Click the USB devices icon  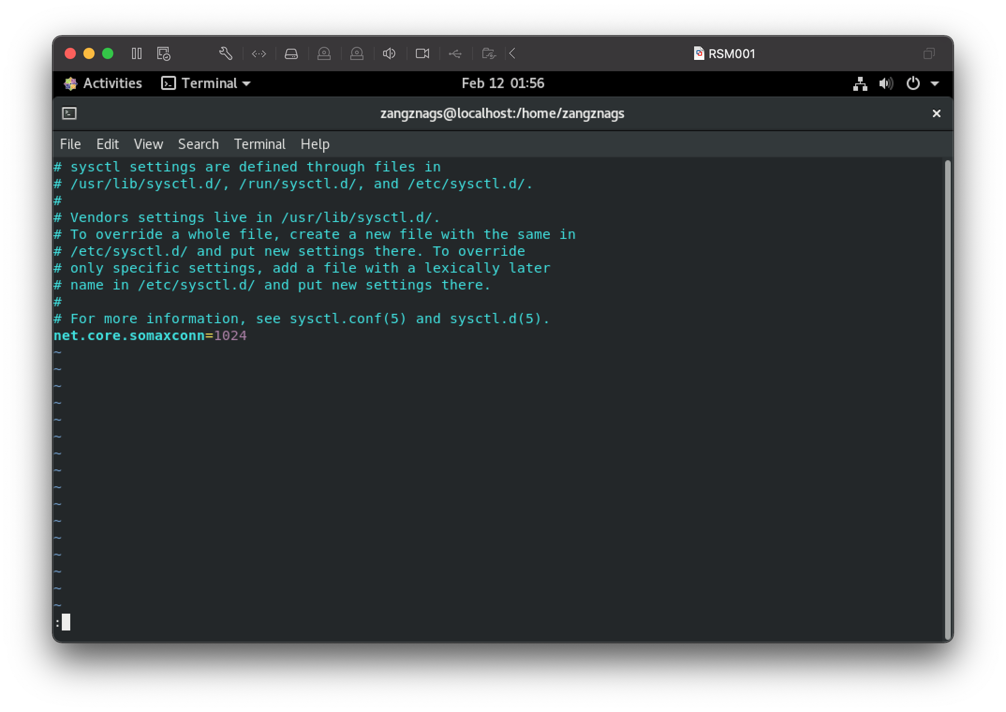click(455, 54)
